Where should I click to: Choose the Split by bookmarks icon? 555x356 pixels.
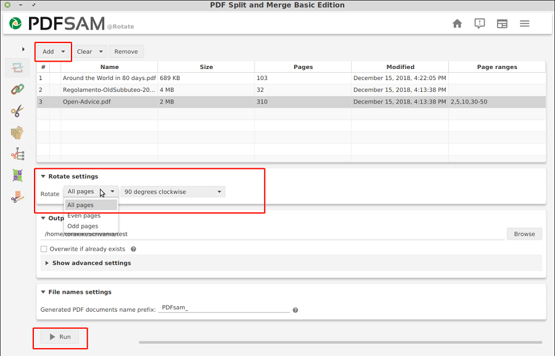[17, 154]
